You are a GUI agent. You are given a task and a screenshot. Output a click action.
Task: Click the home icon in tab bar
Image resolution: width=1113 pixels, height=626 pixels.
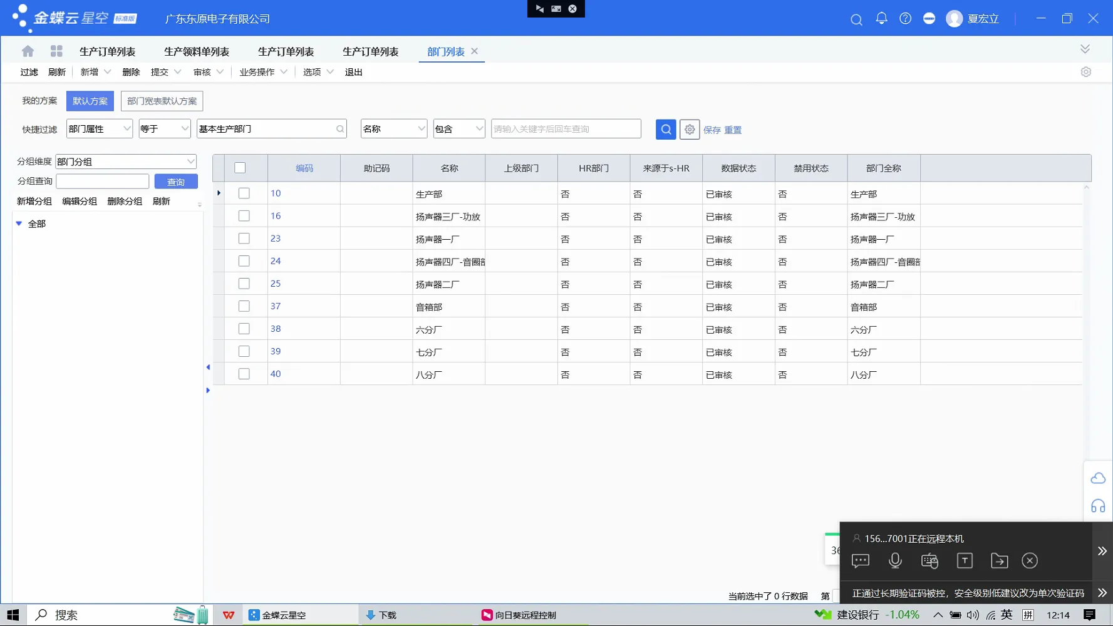pyautogui.click(x=28, y=51)
